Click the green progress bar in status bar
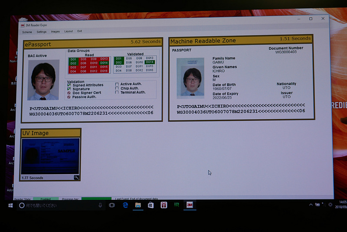The height and width of the screenshot is (232, 347). click(x=96, y=198)
